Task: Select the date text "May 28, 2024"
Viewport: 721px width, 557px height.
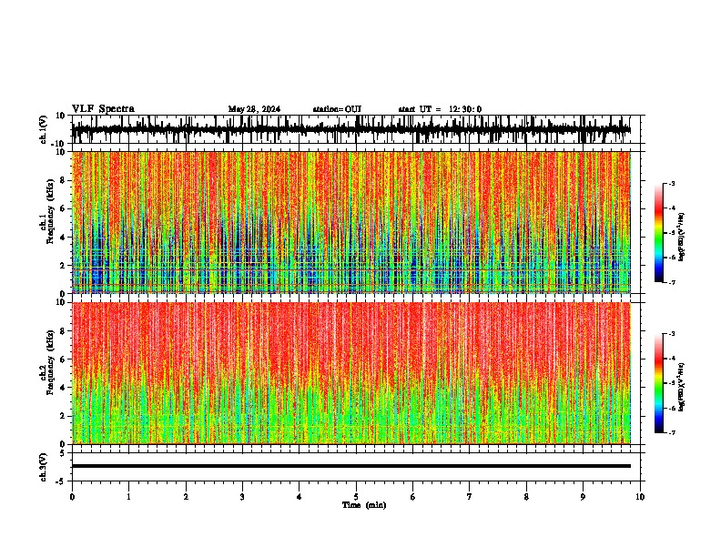Action: pyautogui.click(x=254, y=109)
